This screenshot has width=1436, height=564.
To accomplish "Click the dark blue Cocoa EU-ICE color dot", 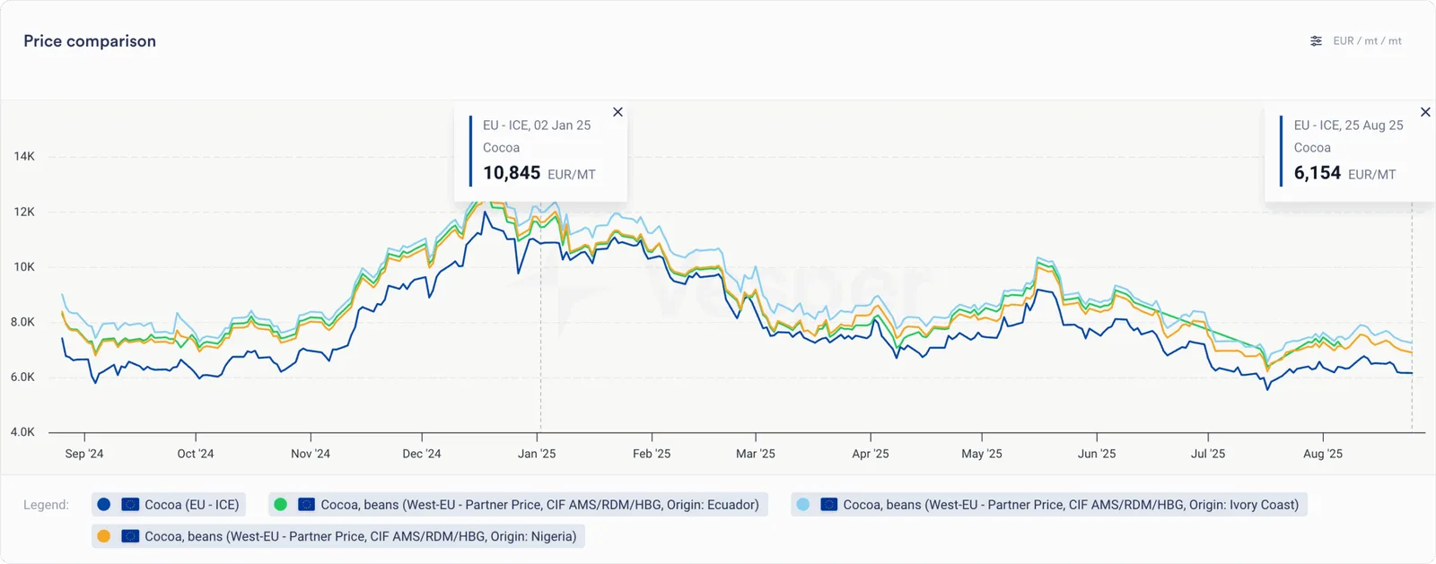I will tap(104, 505).
